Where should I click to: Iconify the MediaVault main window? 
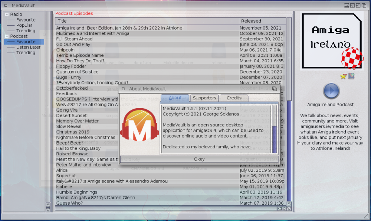coord(347,6)
